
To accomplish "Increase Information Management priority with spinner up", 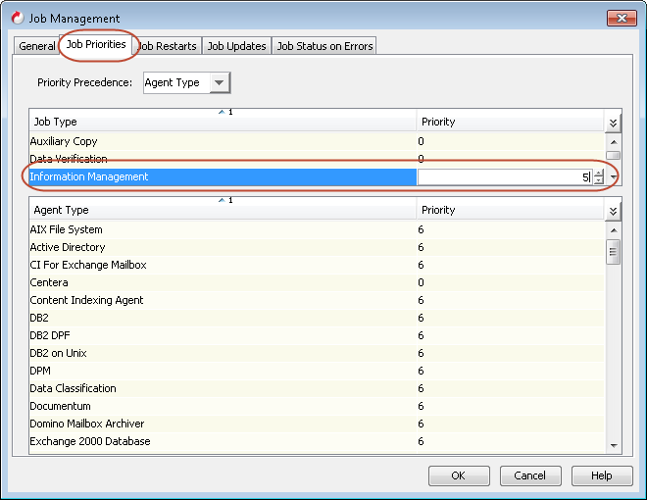I will pos(599,174).
